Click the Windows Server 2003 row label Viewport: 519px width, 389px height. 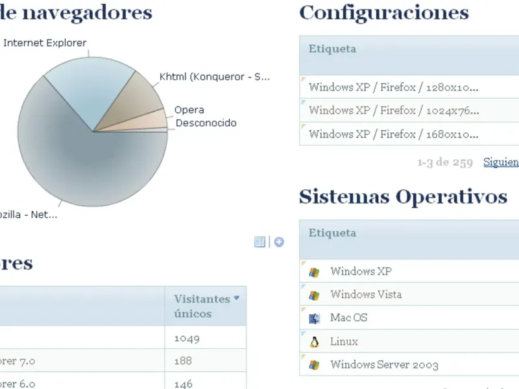coord(384,364)
